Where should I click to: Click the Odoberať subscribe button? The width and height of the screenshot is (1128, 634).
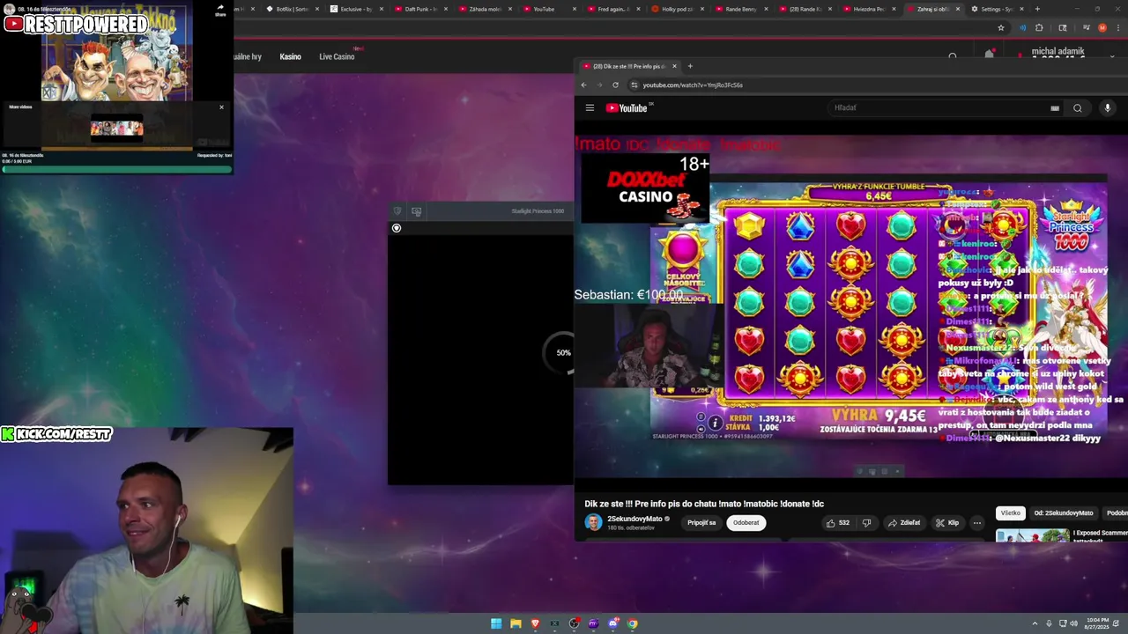coord(746,523)
